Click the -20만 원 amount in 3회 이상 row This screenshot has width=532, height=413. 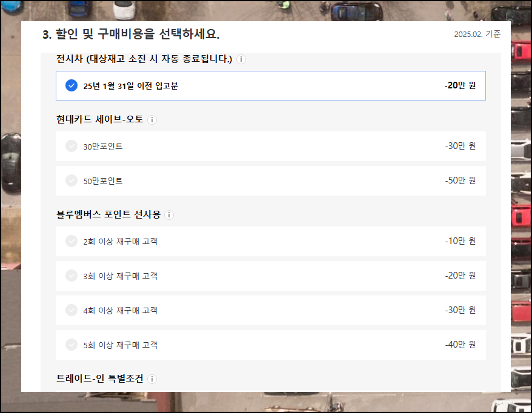tap(460, 276)
